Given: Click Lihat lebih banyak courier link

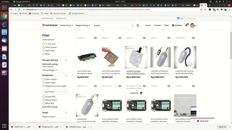Looking at the screenshot, I should coord(50,107).
